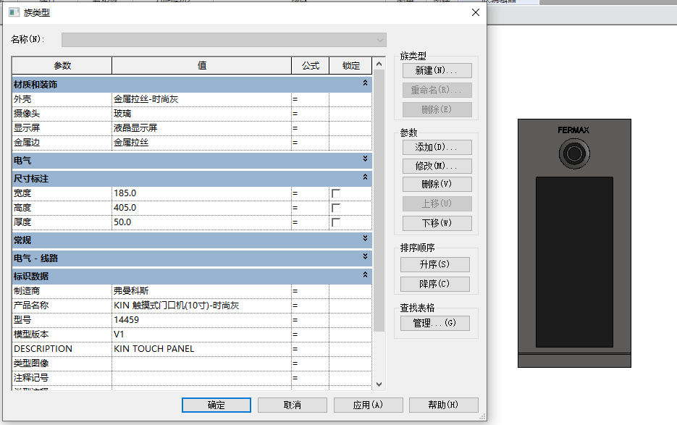
Task: Select the 显示屏 value 液晶显示屏
Action: coord(201,128)
